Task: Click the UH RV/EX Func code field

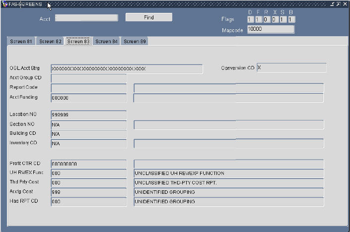Action: (x=88, y=174)
